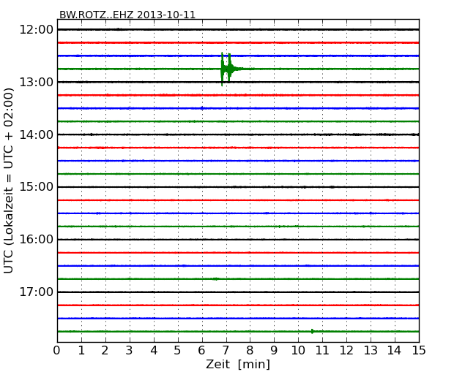The height and width of the screenshot is (380, 476).
Task: Click the 14:00 time label
Action: 37,134
